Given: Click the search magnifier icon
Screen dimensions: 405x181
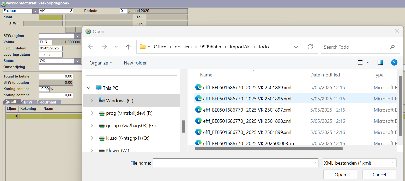Looking at the screenshot, I should click(x=392, y=47).
